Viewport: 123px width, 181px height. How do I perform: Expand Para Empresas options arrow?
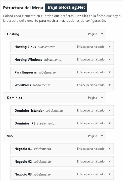click(110, 72)
